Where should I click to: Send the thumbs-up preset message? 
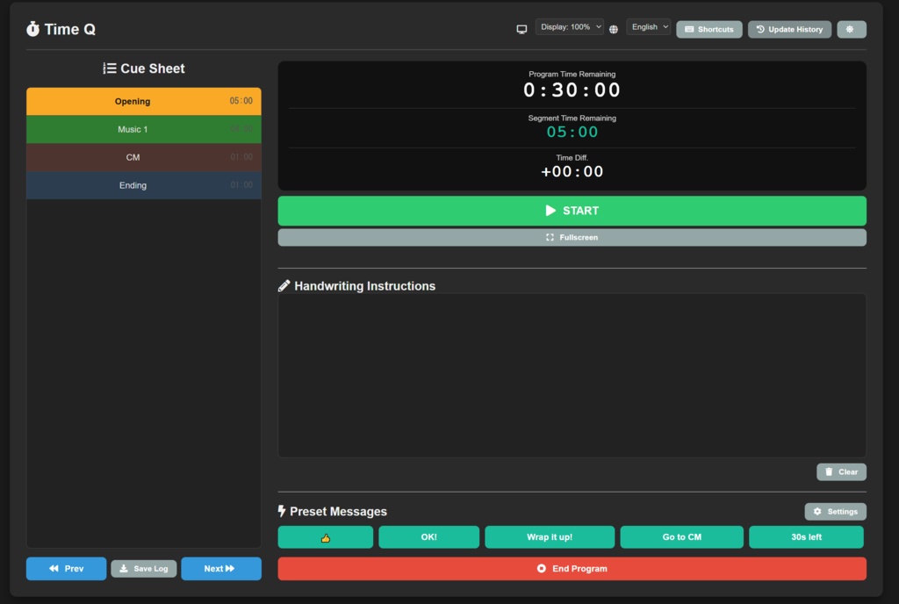pos(326,537)
